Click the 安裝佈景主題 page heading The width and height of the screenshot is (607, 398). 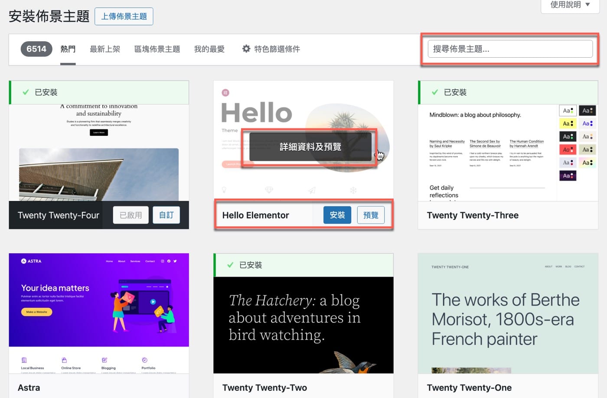tap(49, 16)
